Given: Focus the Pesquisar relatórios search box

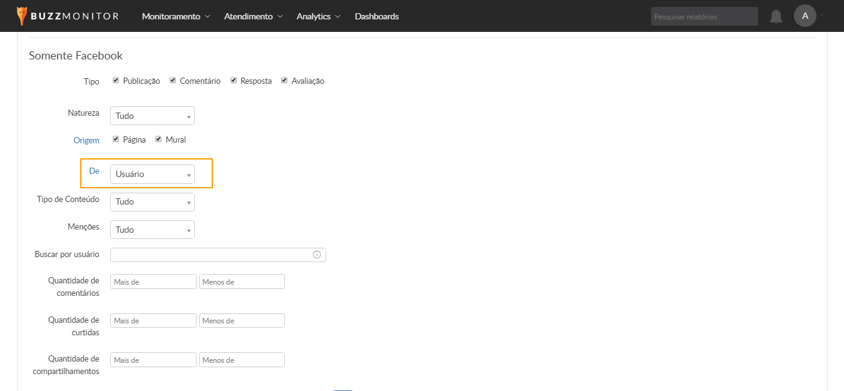Looking at the screenshot, I should (704, 17).
